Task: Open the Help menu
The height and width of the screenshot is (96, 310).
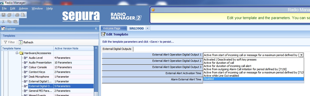Action: point(49,8)
